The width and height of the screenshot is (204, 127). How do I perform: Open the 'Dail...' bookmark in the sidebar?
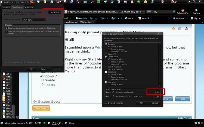click(x=7, y=102)
